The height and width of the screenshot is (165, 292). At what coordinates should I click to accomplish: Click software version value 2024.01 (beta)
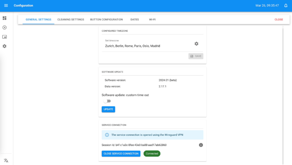coord(168,80)
